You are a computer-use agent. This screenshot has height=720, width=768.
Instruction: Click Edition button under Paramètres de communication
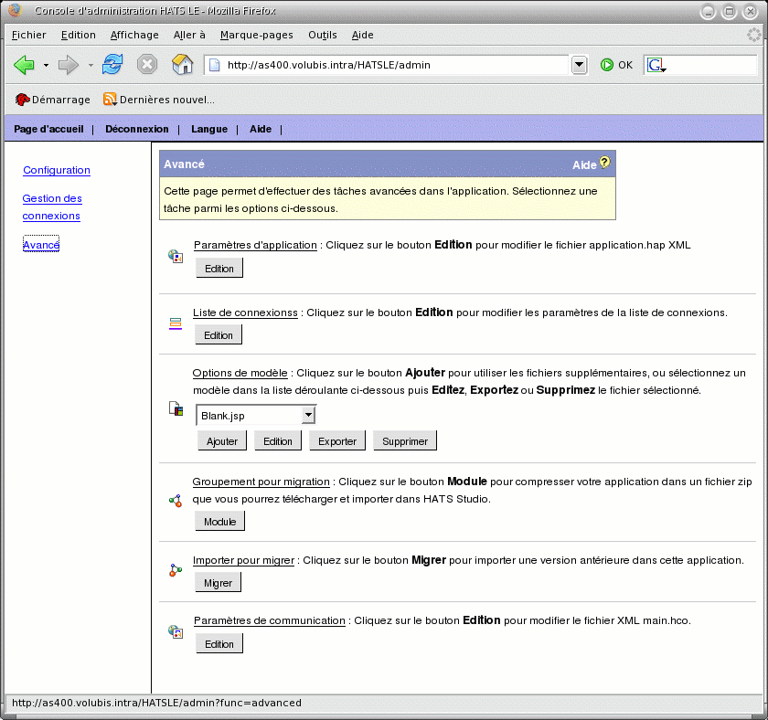click(219, 644)
